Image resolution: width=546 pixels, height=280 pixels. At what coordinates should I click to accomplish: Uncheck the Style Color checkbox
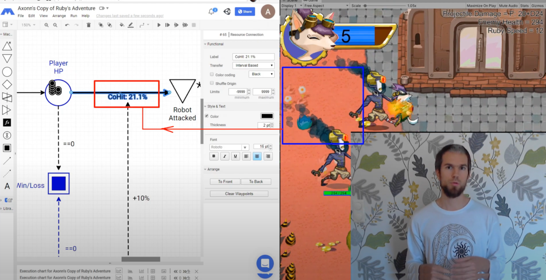pos(207,116)
